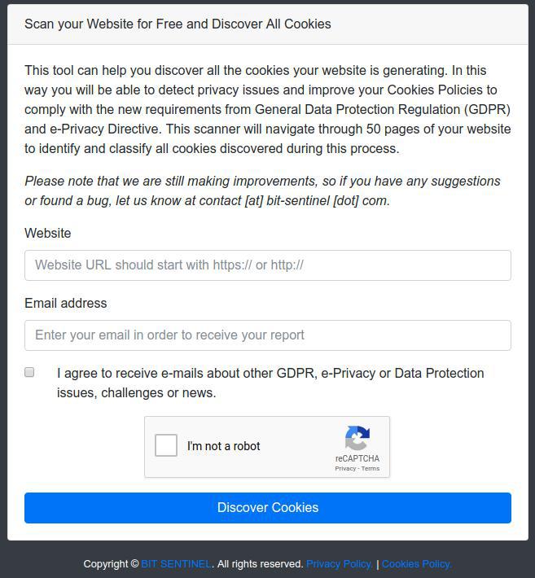Viewport: 535px width, 578px height.
Task: Open the Cookies Policy footer link
Action: click(416, 564)
